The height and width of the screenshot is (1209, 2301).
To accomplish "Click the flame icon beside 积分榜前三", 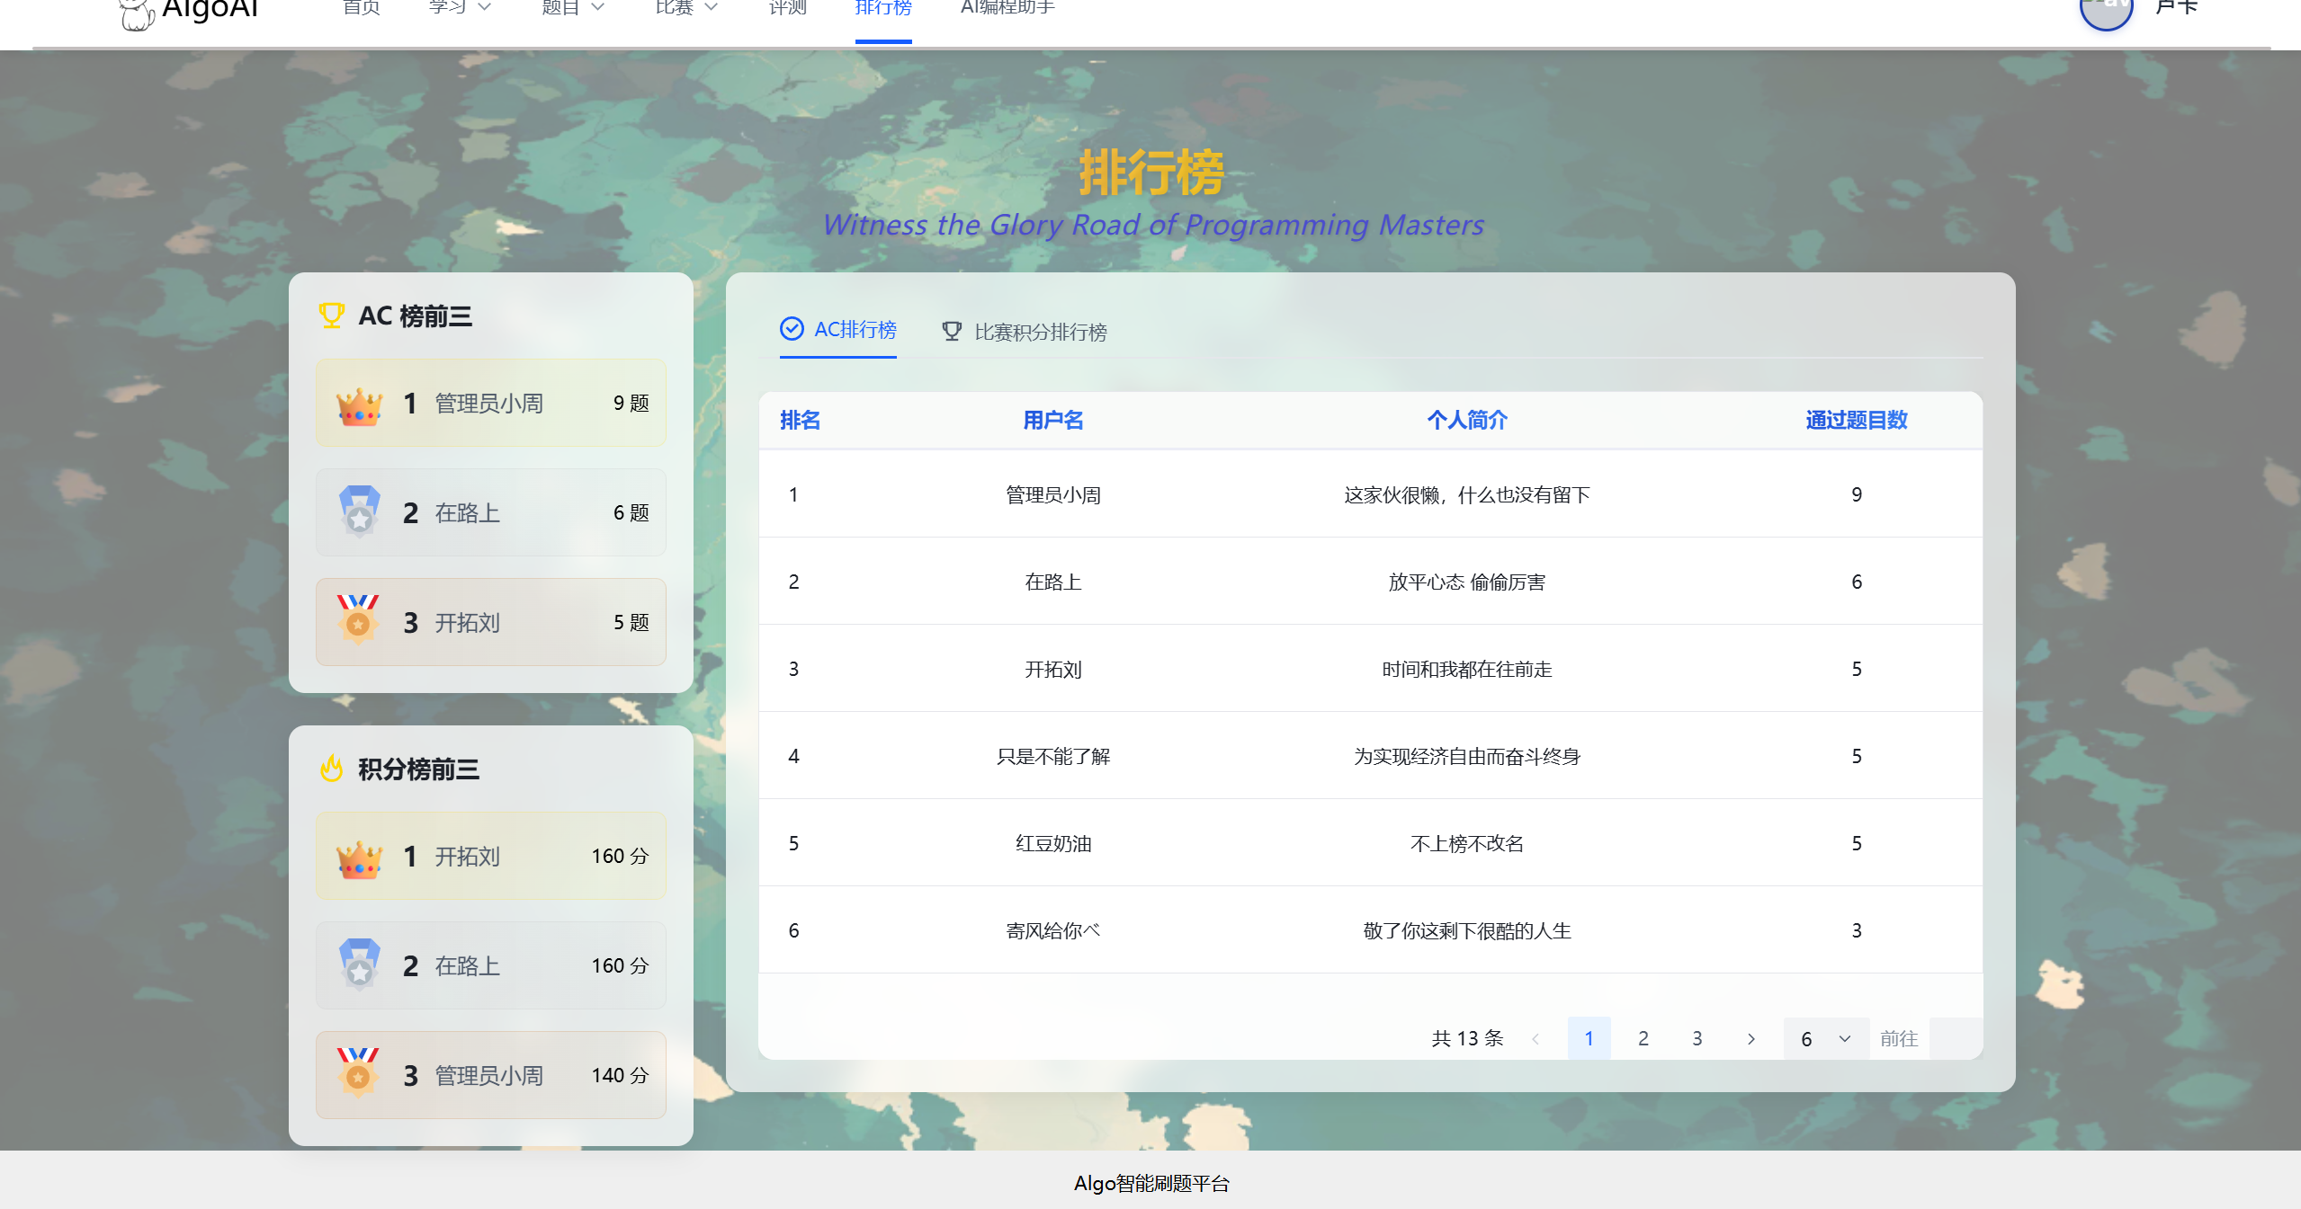I will [332, 769].
